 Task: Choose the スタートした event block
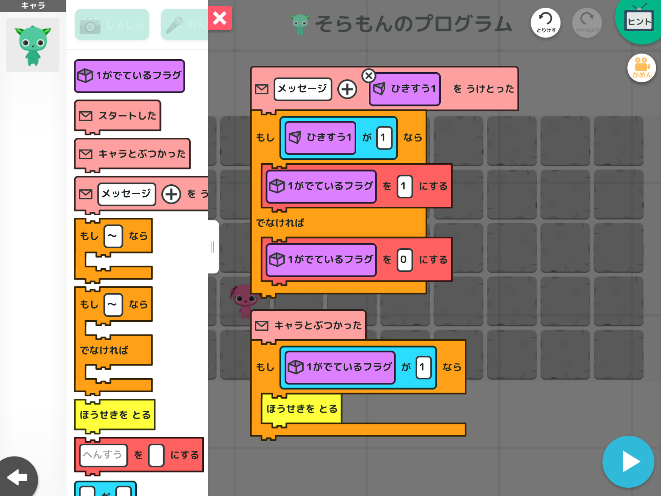pyautogui.click(x=117, y=116)
